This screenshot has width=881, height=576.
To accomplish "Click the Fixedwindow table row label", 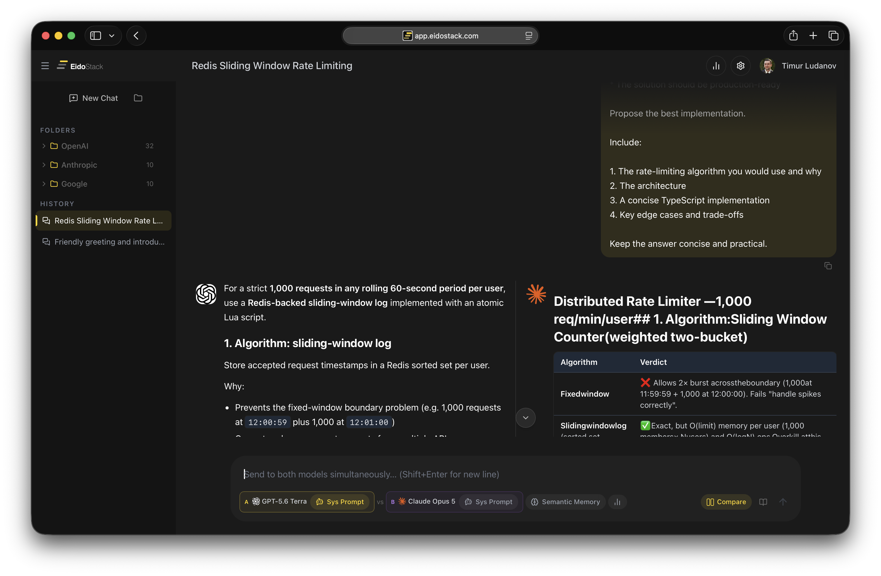I will 584,394.
